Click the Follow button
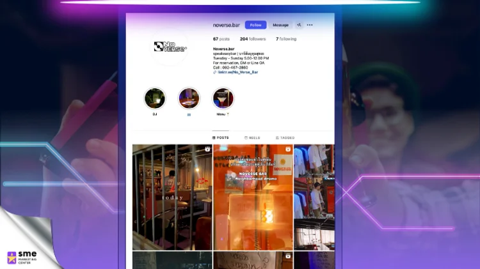 (255, 25)
